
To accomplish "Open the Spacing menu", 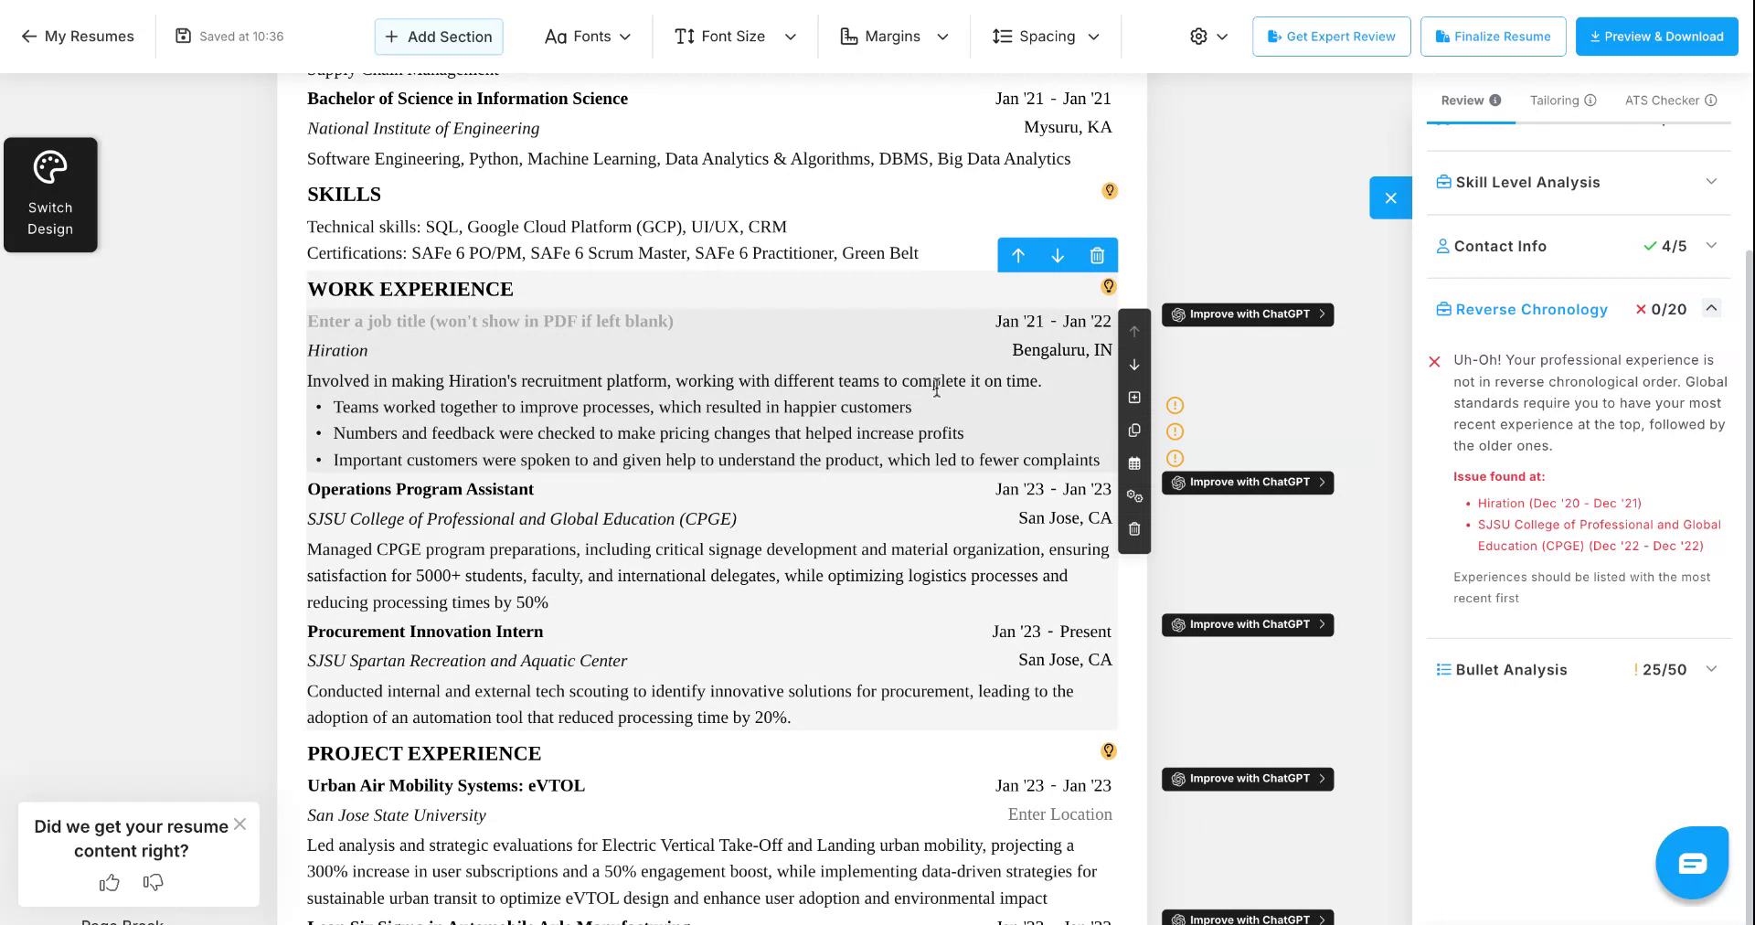I will [x=1045, y=37].
